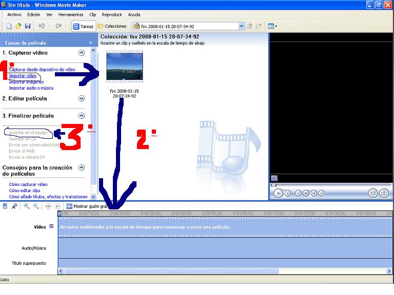This screenshot has height=295, width=394.
Task: Open Cómo añadir títulos, efectos y transiciones
Action: [48, 197]
